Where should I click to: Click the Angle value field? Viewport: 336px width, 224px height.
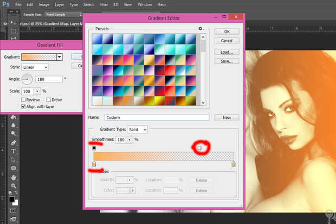click(x=49, y=79)
